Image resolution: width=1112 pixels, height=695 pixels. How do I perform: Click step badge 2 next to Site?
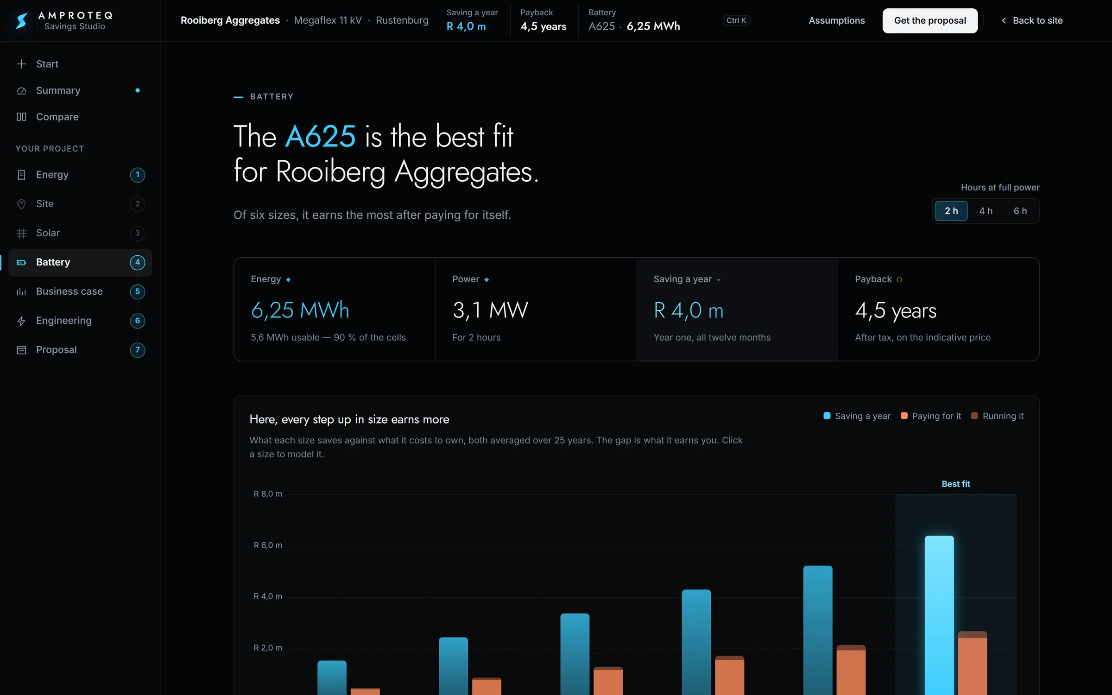click(x=137, y=204)
